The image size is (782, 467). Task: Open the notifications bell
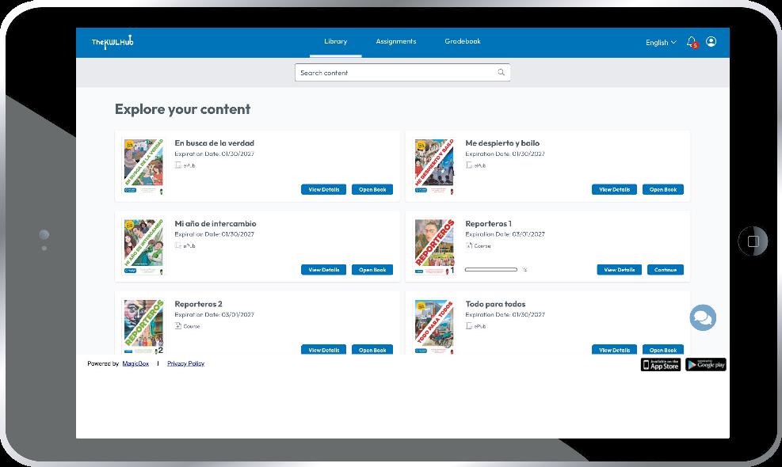point(692,43)
